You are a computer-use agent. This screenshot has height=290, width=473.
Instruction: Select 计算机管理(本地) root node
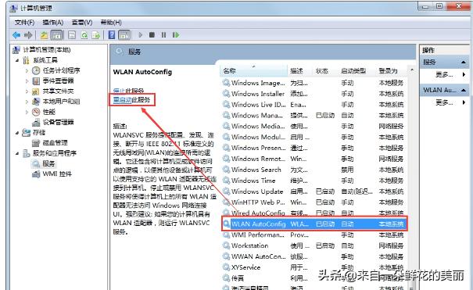47,50
